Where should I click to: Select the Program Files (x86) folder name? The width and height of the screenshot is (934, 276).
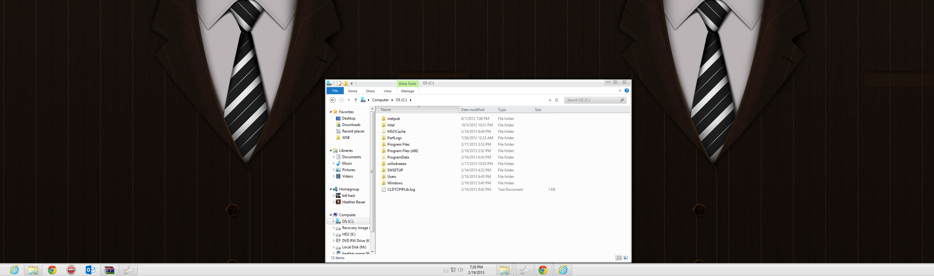pyautogui.click(x=402, y=151)
